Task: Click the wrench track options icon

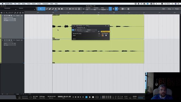Action: coord(7,13)
